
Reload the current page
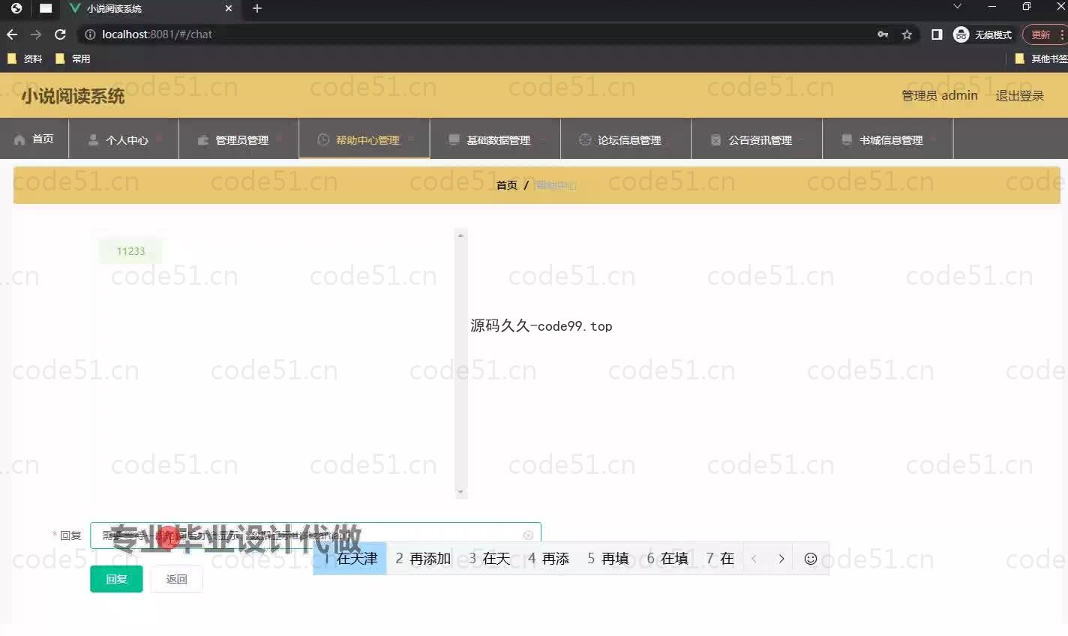pos(60,34)
